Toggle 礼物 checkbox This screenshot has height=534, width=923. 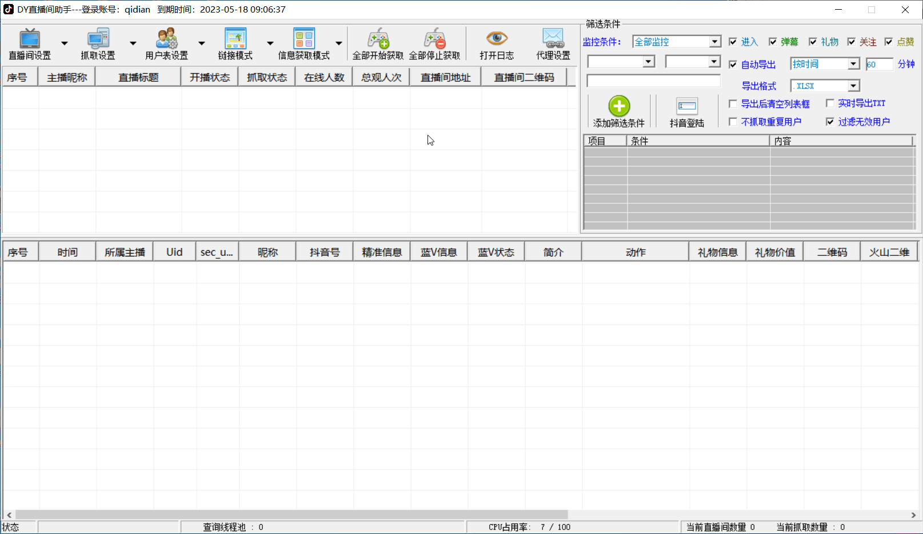click(x=813, y=42)
